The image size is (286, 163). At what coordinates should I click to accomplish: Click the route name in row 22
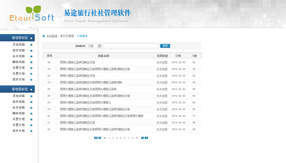(x=102, y=116)
